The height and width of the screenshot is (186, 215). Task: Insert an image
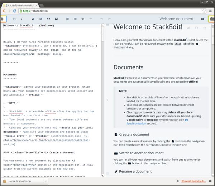click(x=56, y=19)
